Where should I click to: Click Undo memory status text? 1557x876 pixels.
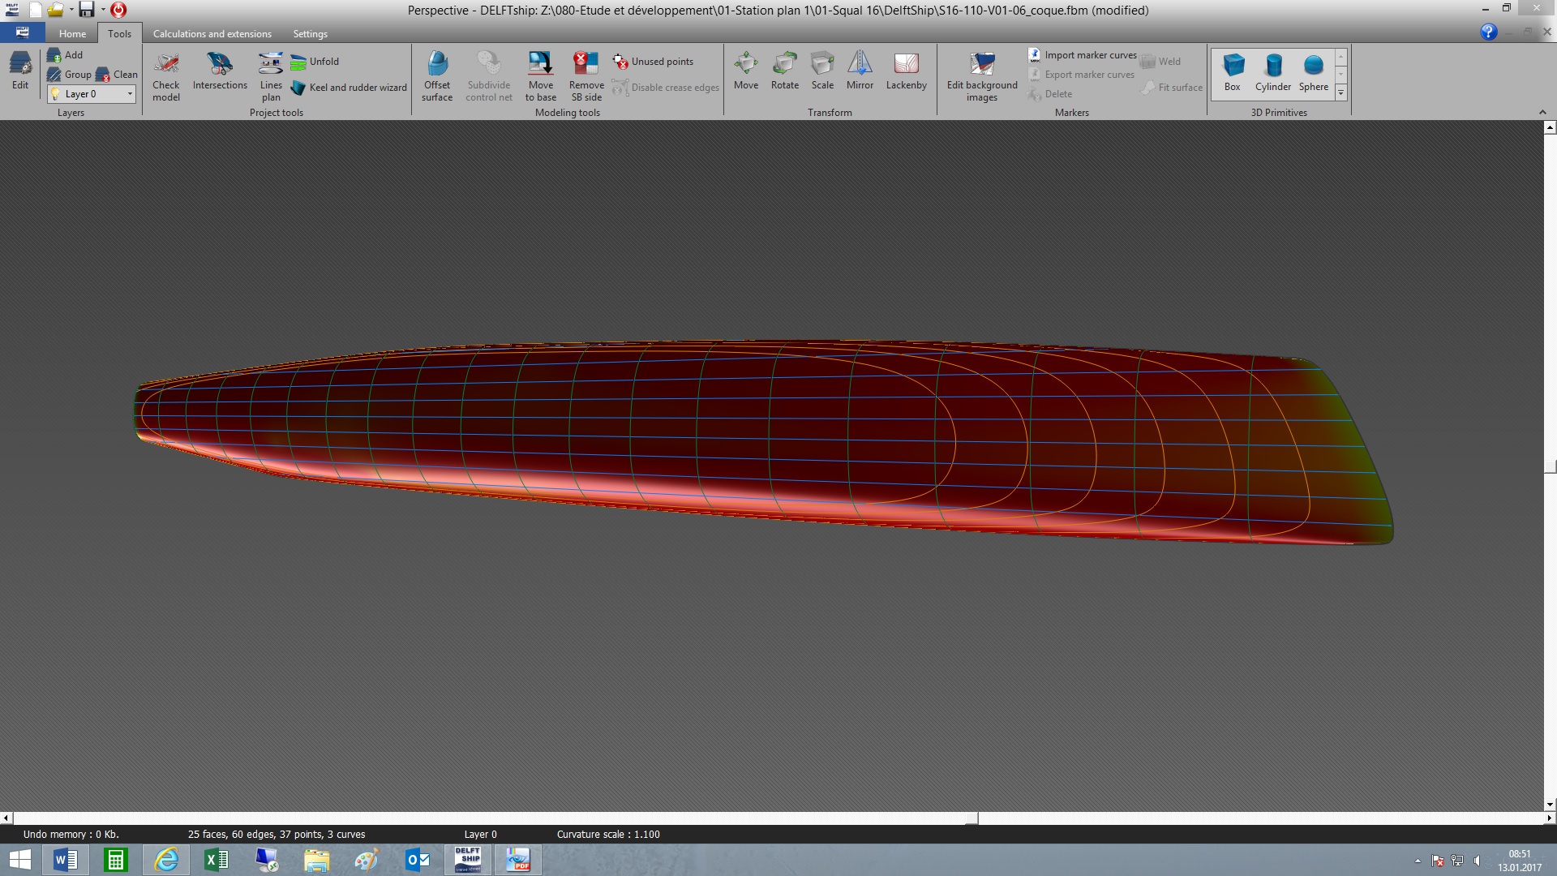point(71,834)
